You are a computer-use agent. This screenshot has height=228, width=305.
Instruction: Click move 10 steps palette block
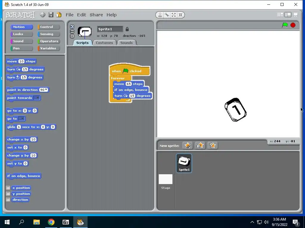click(21, 61)
